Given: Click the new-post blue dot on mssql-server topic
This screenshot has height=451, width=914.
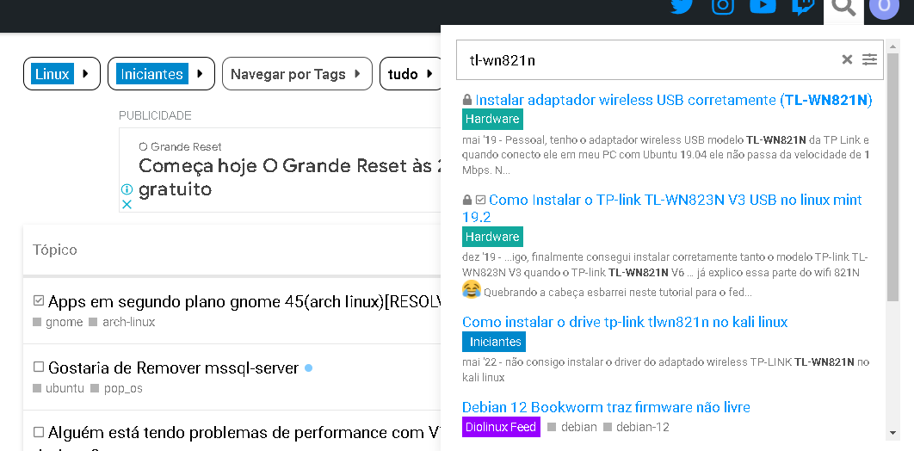Looking at the screenshot, I should [x=308, y=368].
